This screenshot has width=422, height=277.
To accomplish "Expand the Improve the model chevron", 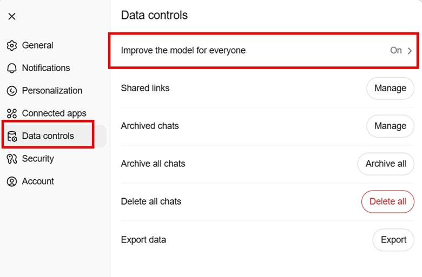I will click(410, 51).
